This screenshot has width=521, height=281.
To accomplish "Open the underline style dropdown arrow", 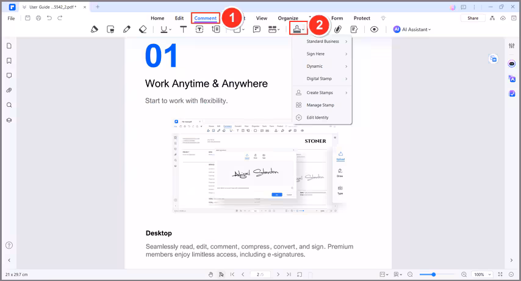I will click(x=170, y=30).
